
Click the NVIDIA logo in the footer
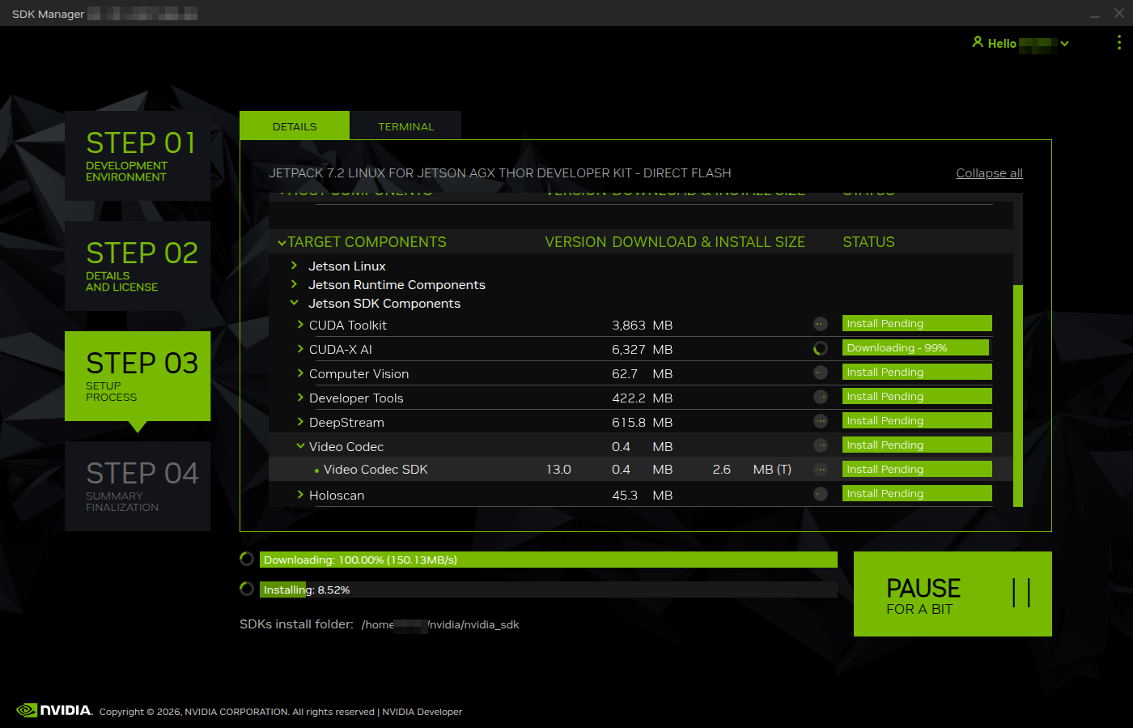(54, 710)
